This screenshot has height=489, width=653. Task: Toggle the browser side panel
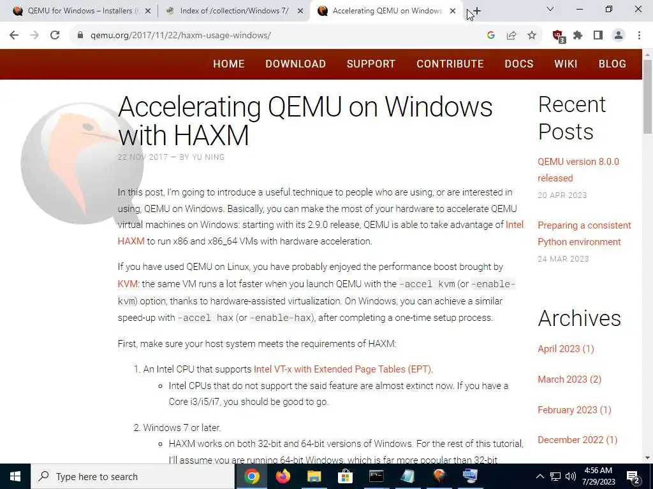click(x=598, y=36)
